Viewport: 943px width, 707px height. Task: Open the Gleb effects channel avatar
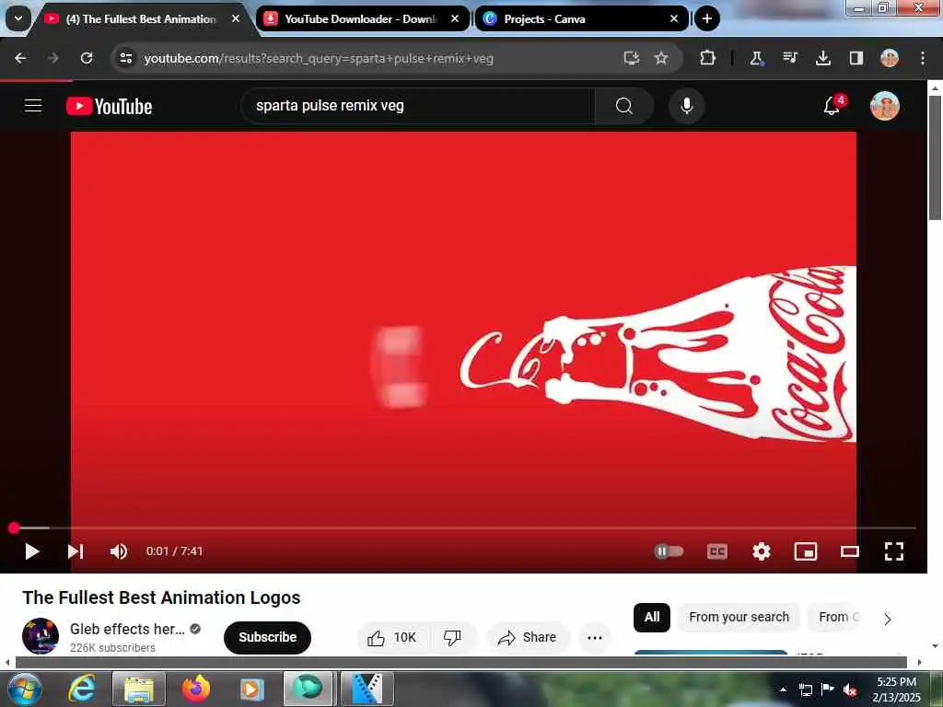(41, 636)
